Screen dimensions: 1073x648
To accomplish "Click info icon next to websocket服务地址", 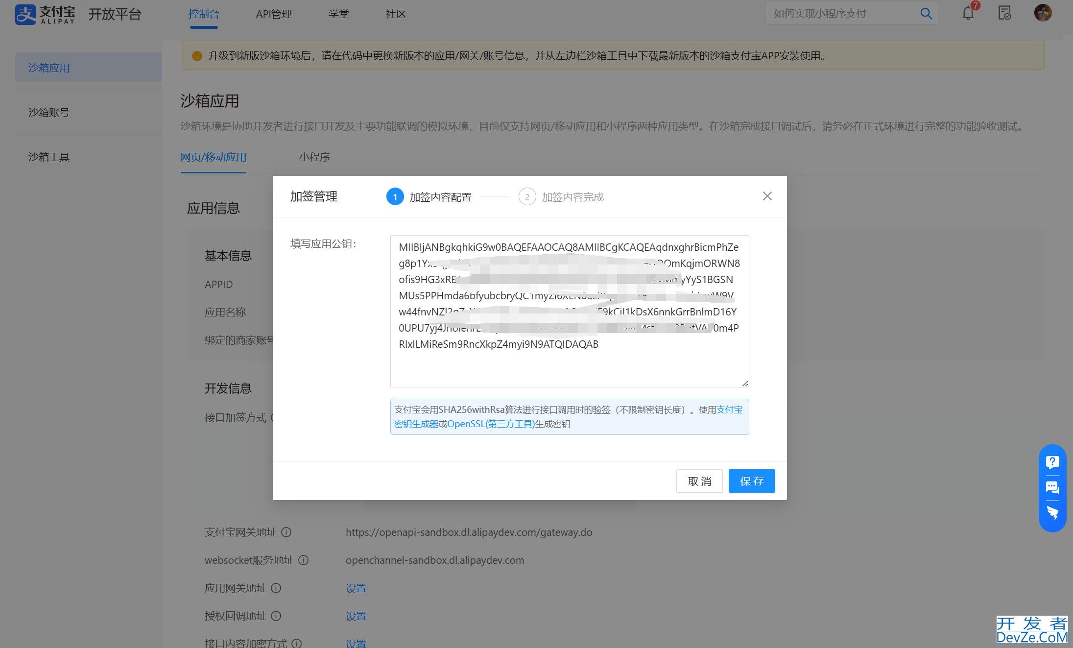I will coord(304,560).
